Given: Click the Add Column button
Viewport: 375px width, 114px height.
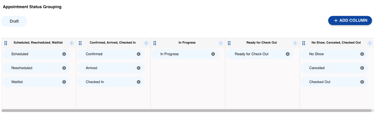Looking at the screenshot, I should [x=350, y=21].
